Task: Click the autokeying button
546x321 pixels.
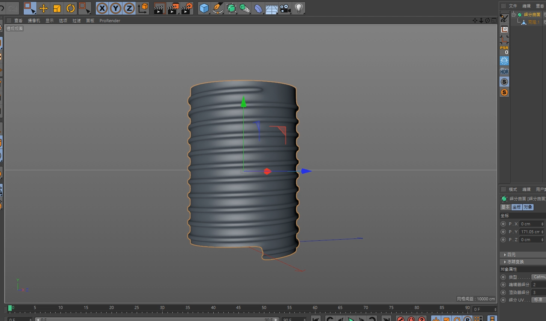Action: coord(411,319)
